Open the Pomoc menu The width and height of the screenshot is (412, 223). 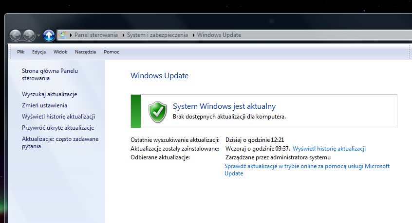click(112, 52)
